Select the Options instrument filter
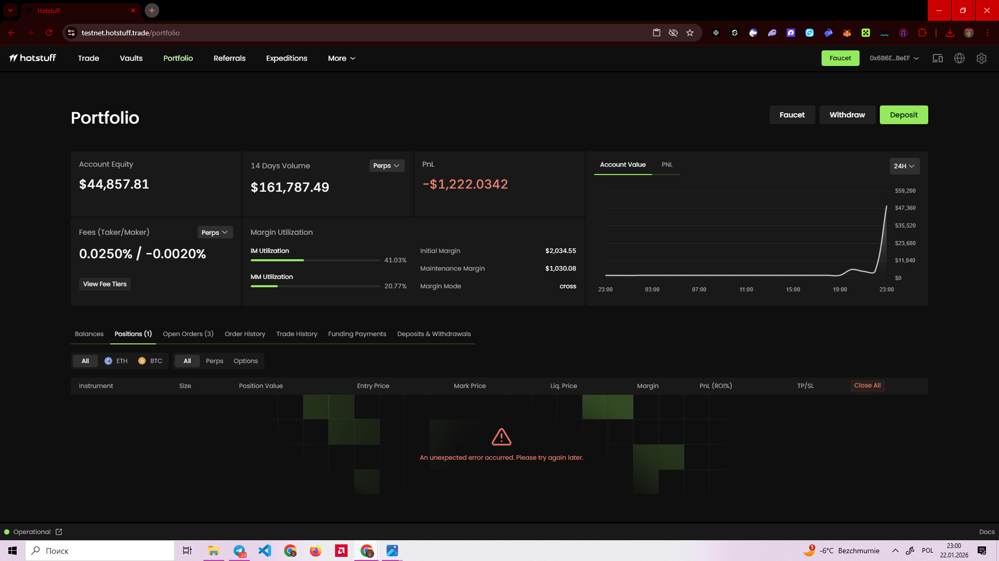The height and width of the screenshot is (561, 999). pyautogui.click(x=246, y=361)
